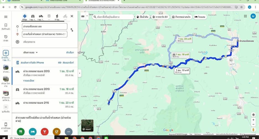Filter by hotels chip on map
This screenshot has height=139, width=259.
tap(200, 17)
